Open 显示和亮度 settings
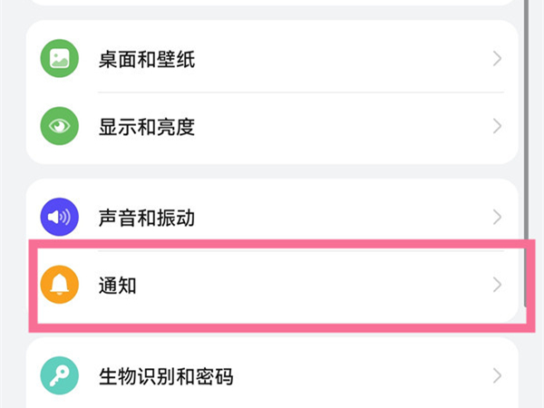The width and height of the screenshot is (544, 408). [147, 126]
